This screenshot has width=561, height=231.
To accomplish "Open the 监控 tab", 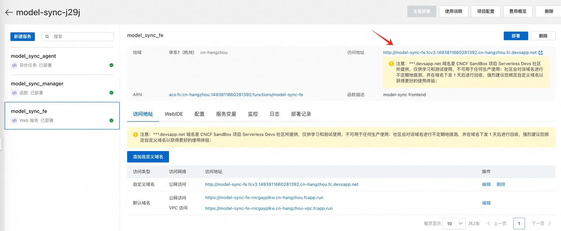I will tap(253, 114).
